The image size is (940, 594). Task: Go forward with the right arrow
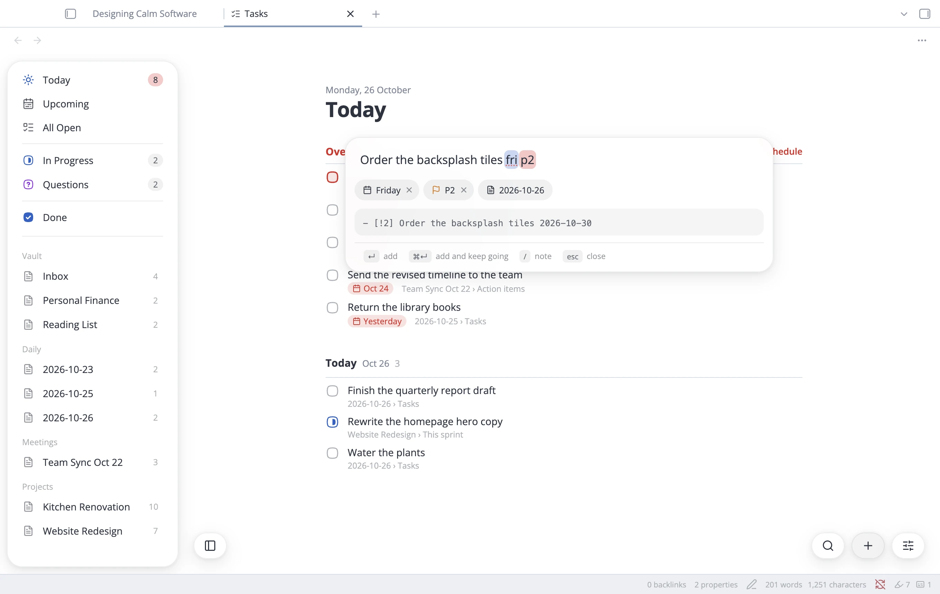tap(37, 40)
